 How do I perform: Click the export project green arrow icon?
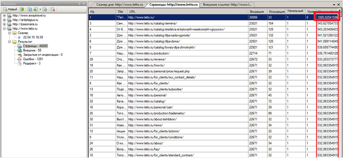36,9
